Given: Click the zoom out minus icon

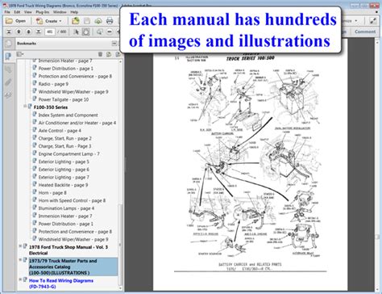Looking at the screenshot, I should (110, 31).
